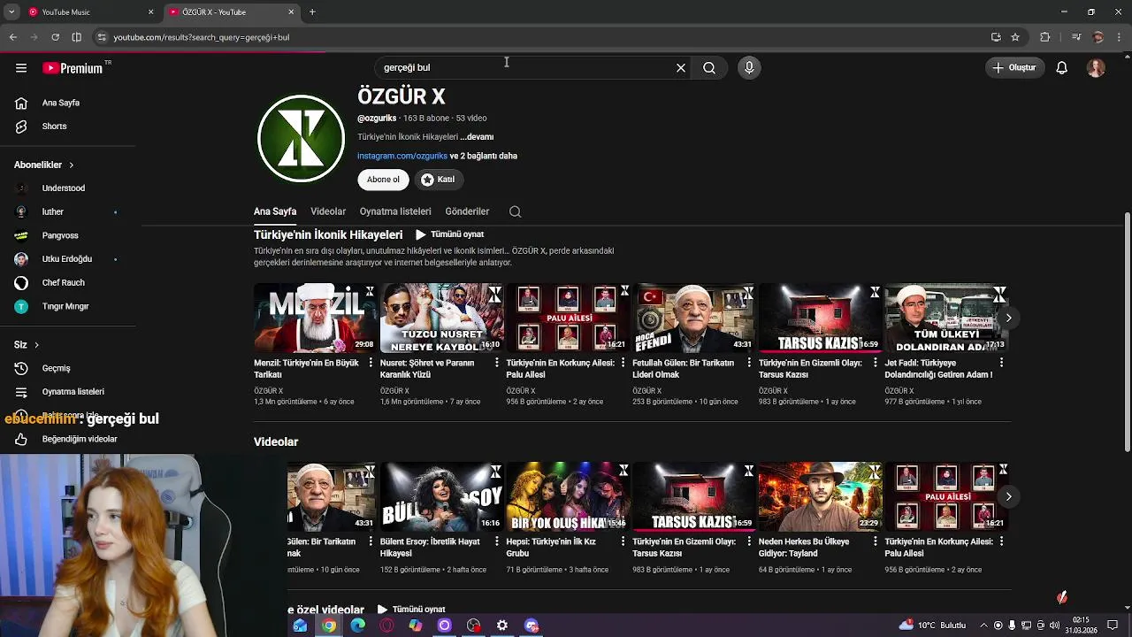Open more options for Menzil video
The height and width of the screenshot is (637, 1132).
[x=371, y=363]
